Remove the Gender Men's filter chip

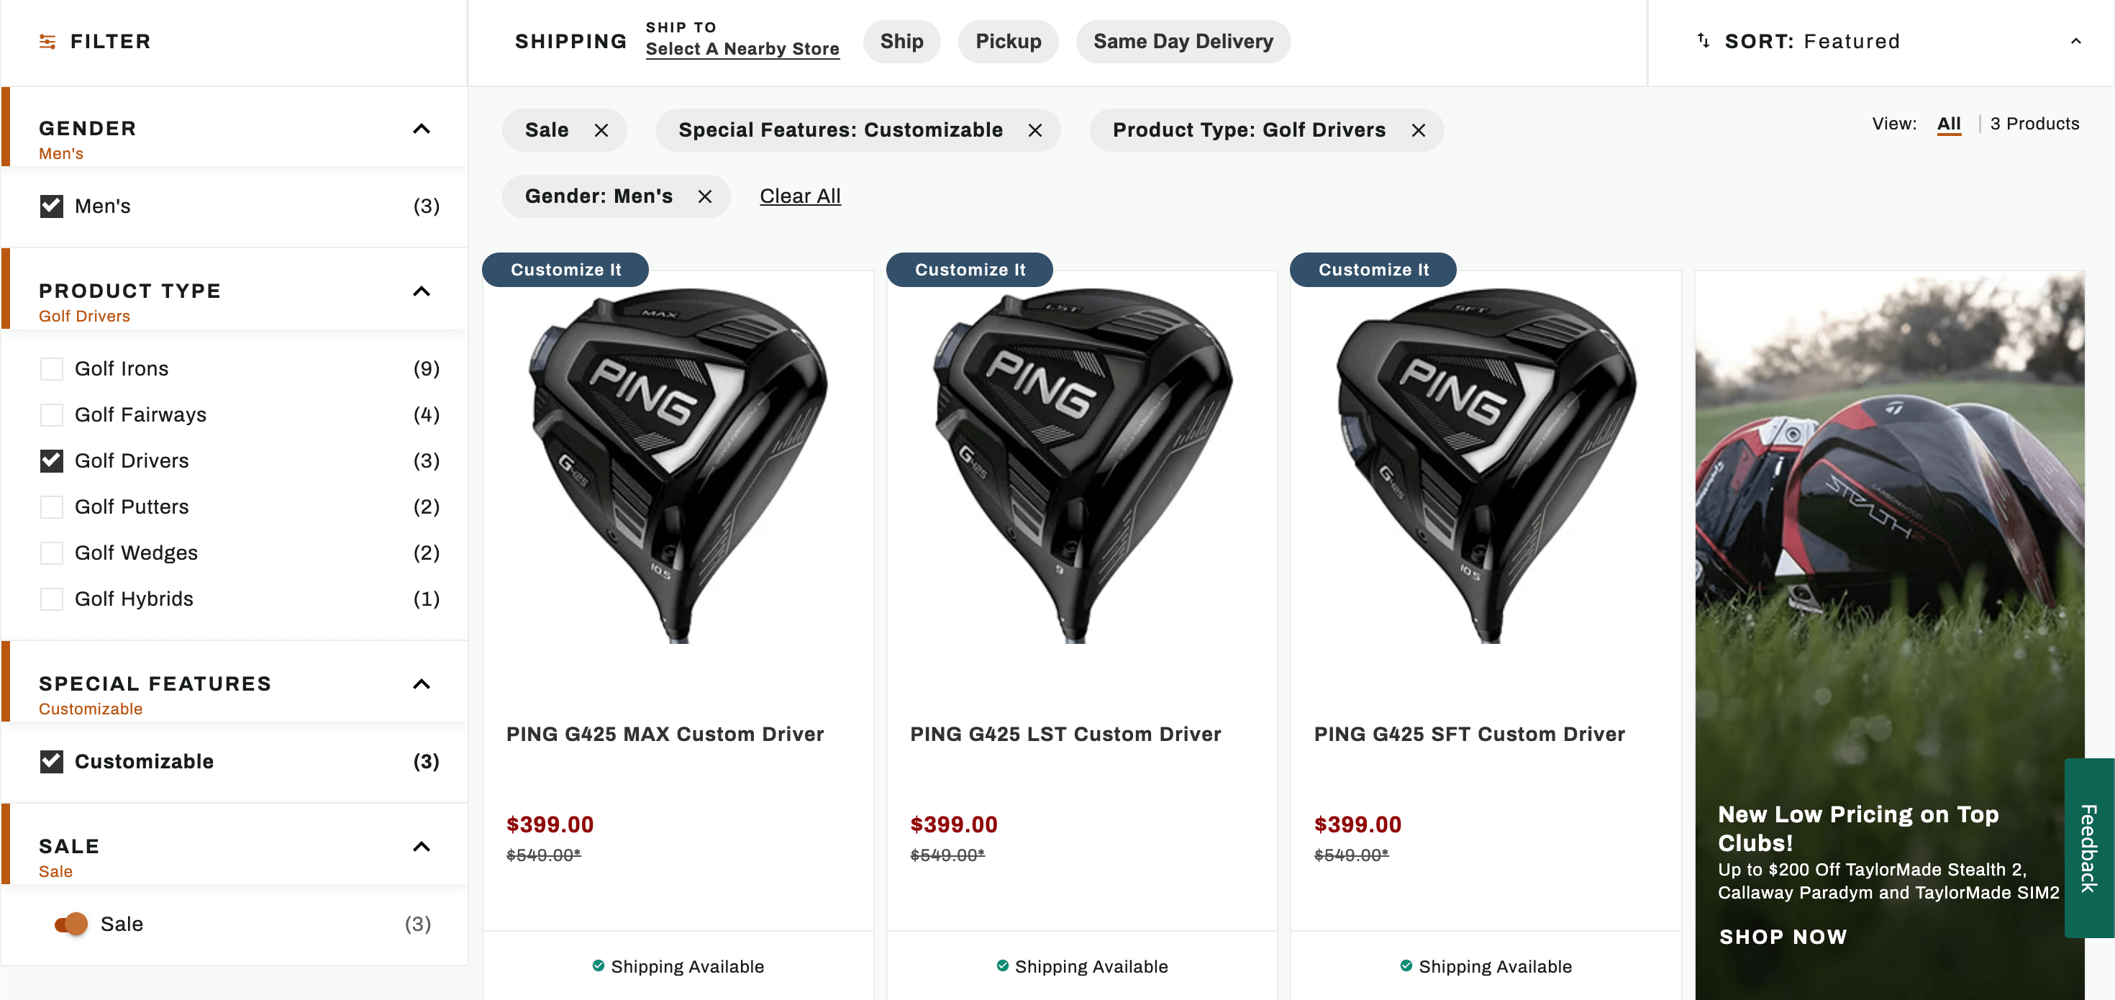[704, 197]
